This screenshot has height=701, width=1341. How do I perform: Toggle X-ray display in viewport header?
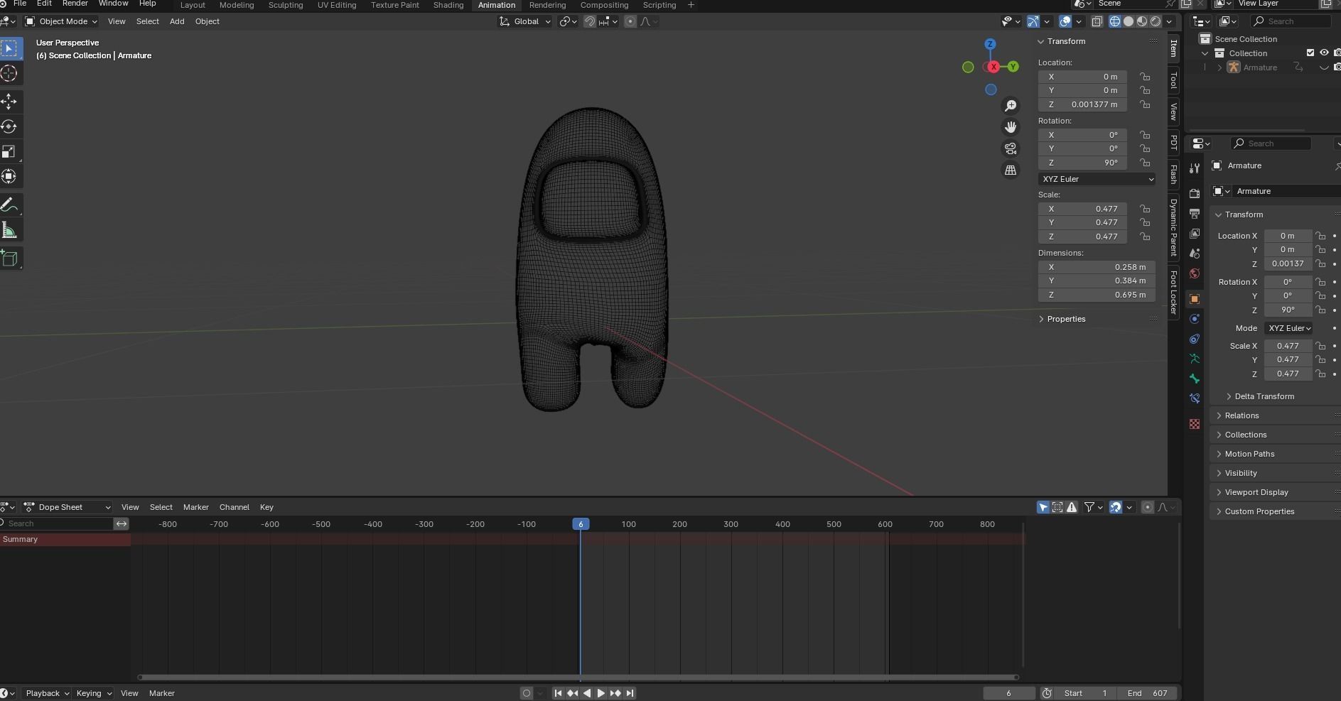1097,21
